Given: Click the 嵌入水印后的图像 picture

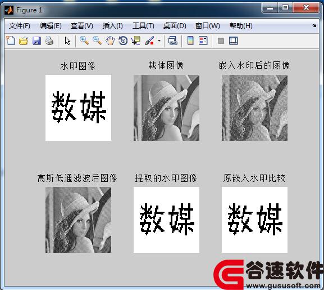Looking at the screenshot, I should tap(254, 108).
